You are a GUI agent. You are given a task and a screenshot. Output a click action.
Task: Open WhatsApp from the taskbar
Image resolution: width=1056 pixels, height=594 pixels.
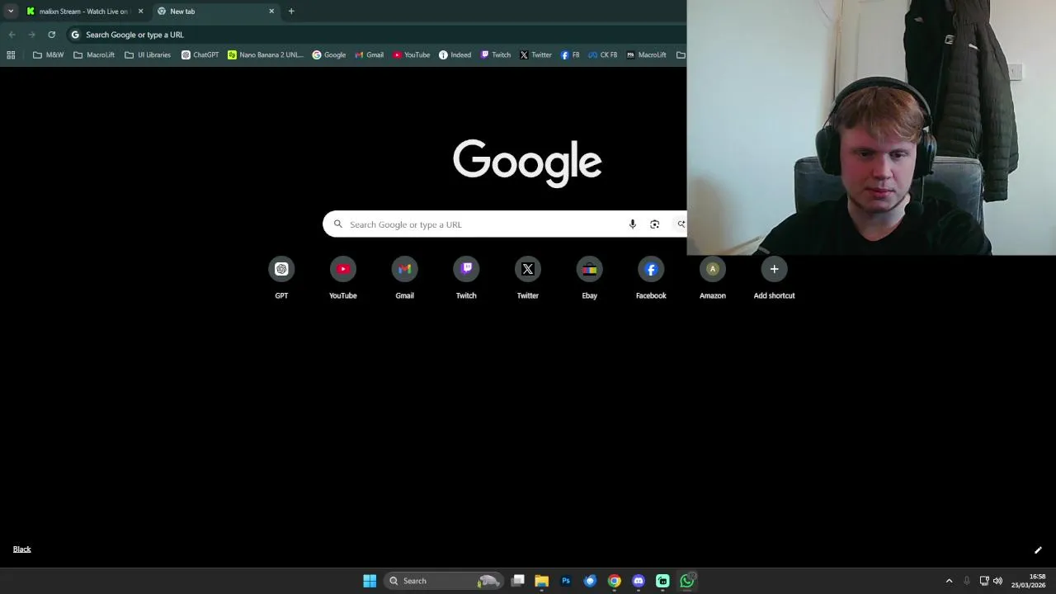[687, 581]
